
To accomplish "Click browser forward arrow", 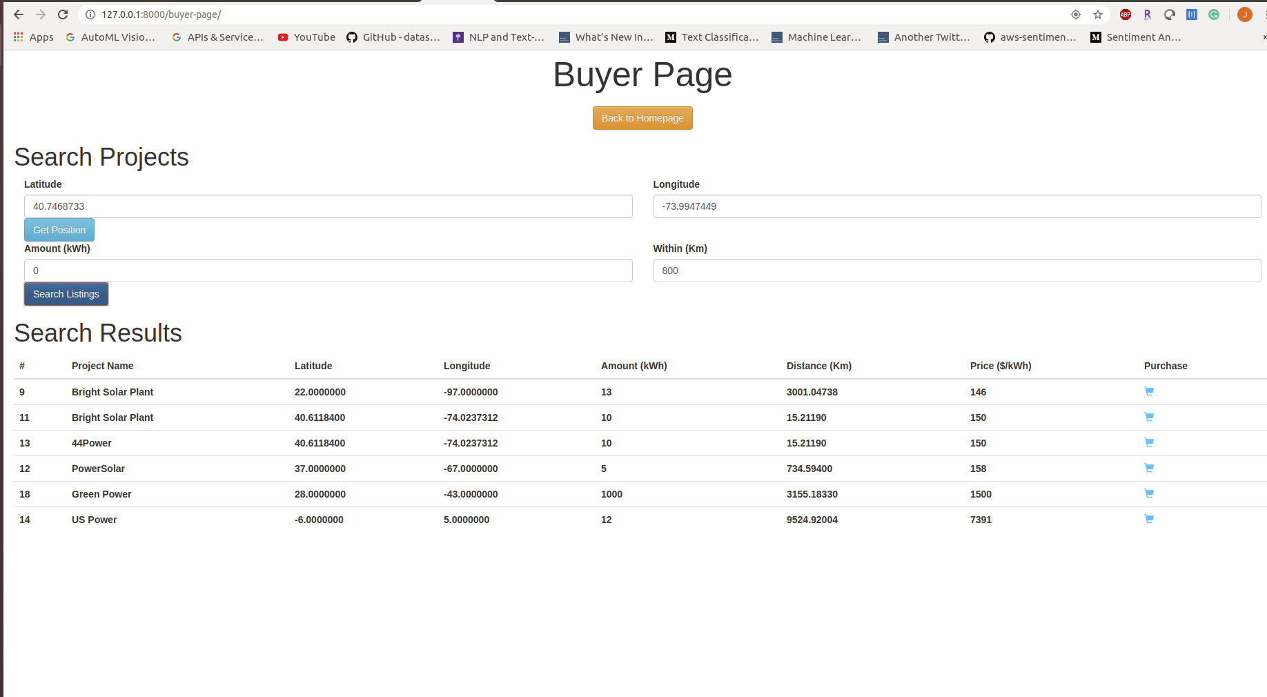I will 41,14.
